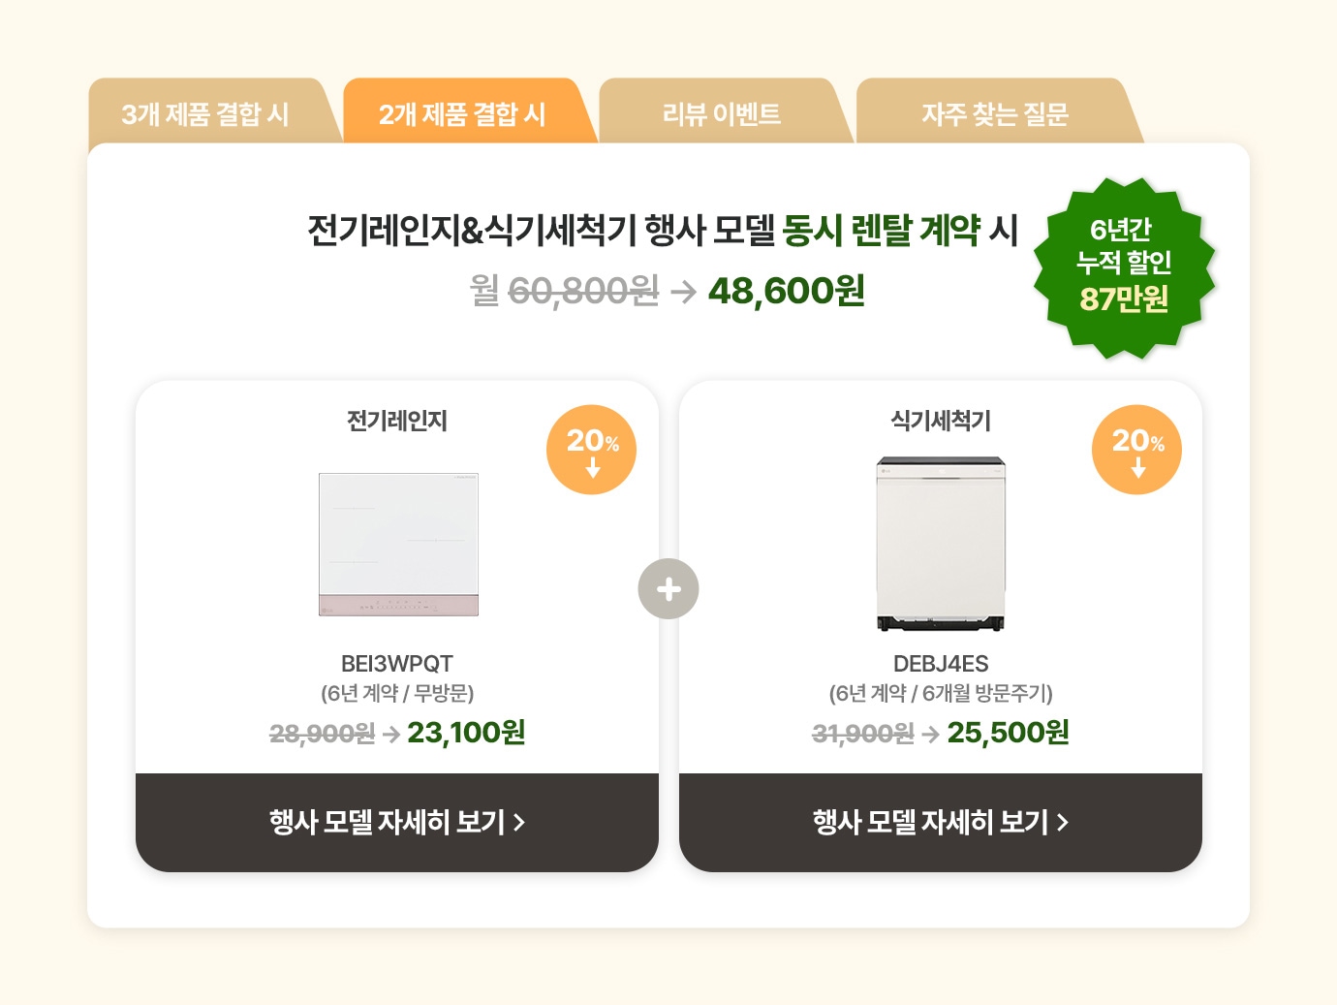Screen dimensions: 1337x1005
Task: Click the DEBJ4ES model name
Action: click(x=941, y=664)
